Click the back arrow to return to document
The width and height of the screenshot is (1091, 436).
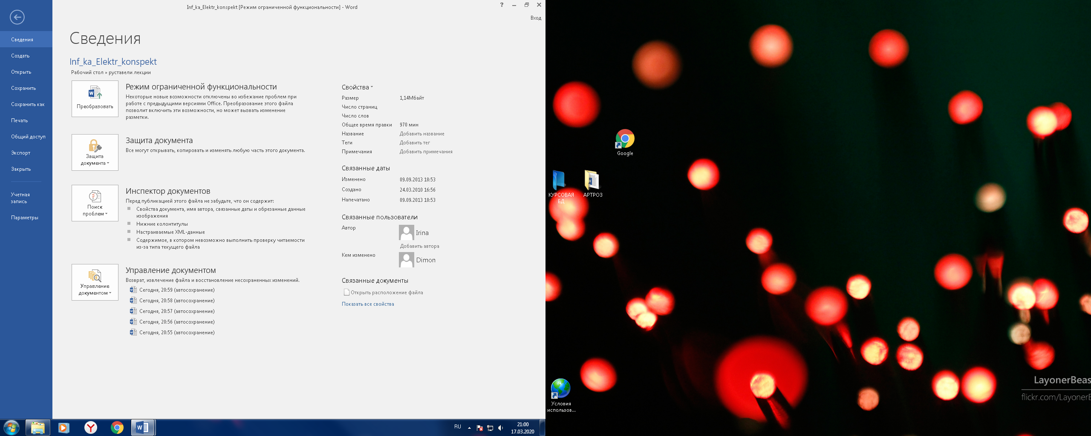(17, 17)
